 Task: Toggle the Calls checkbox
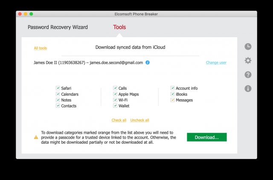click(115, 89)
